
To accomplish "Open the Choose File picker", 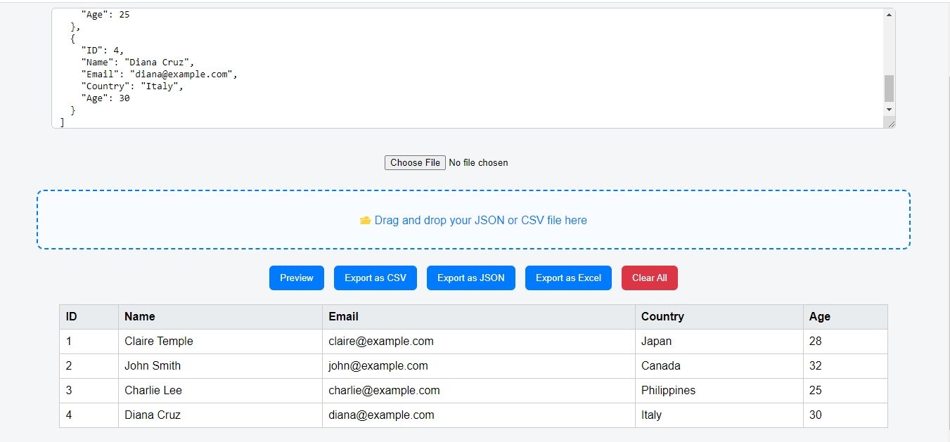I will [x=415, y=162].
